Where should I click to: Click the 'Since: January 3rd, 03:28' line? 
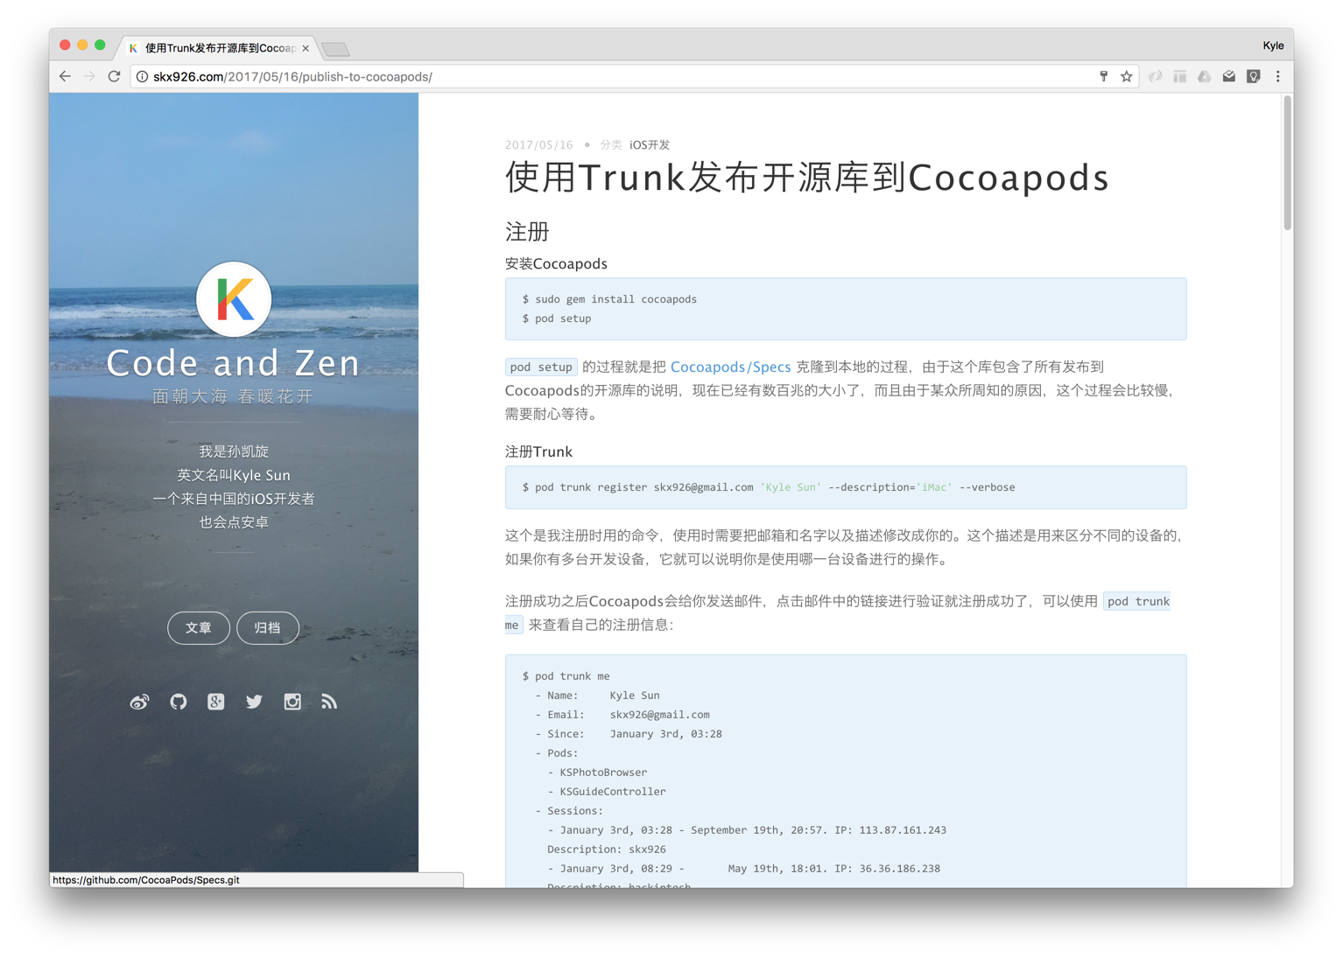pyautogui.click(x=629, y=734)
